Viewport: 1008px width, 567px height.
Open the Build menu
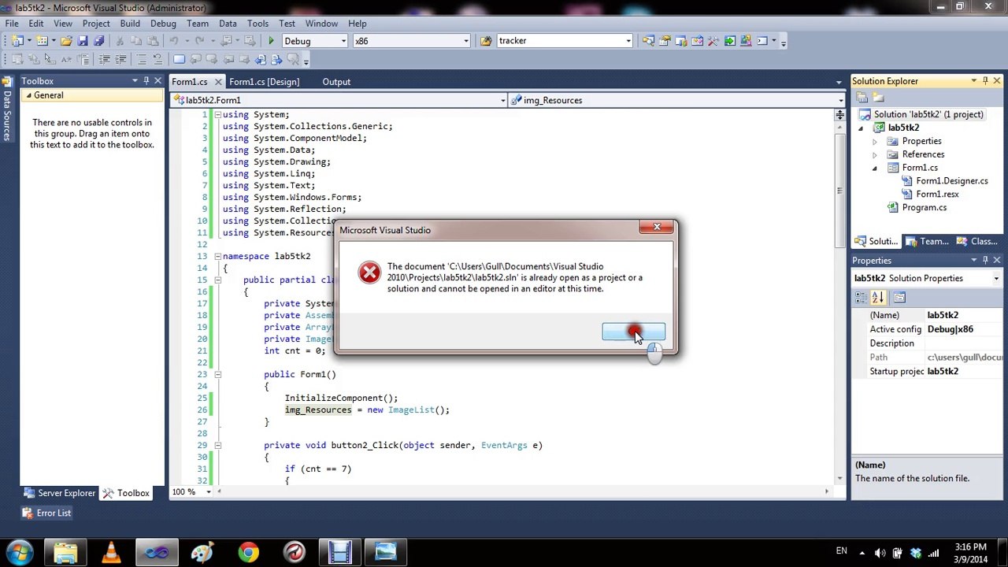[130, 24]
